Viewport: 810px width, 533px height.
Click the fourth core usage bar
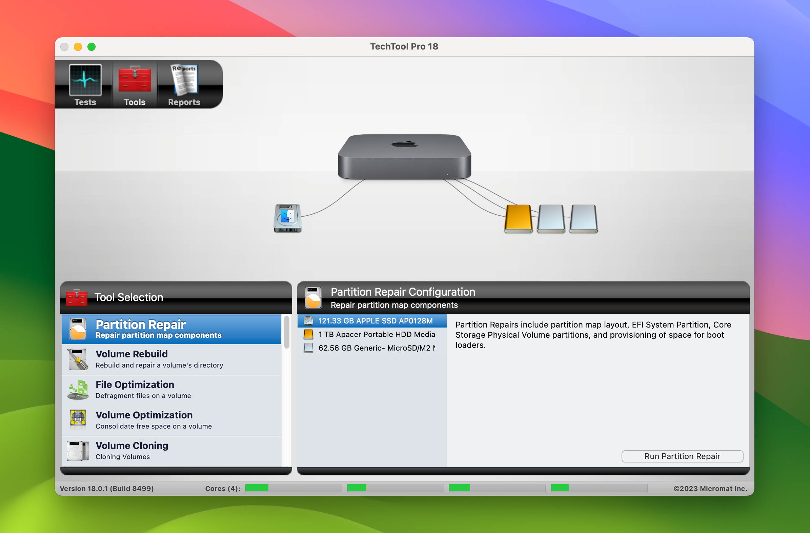click(x=599, y=488)
